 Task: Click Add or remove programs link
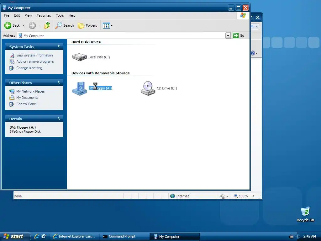click(35, 62)
